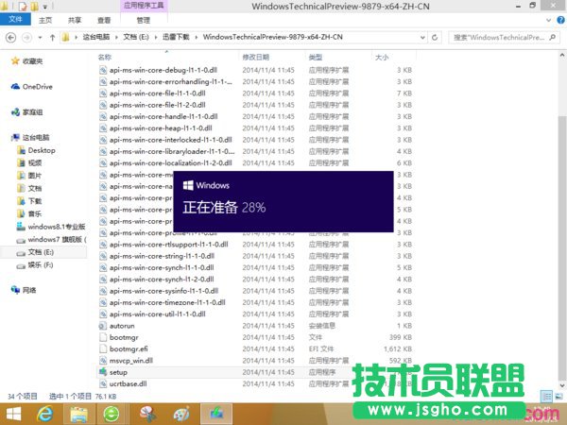This screenshot has height=425, width=567.
Task: Click 这台电脑 in the address breadcrumb
Action: [96, 37]
